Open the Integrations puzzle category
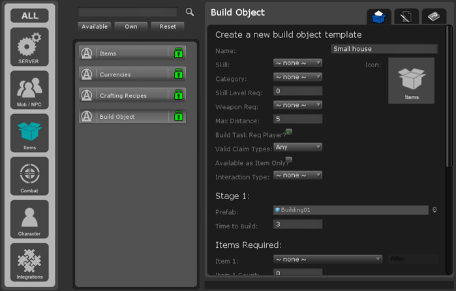Screen dimensions: 456x291 [x=29, y=262]
